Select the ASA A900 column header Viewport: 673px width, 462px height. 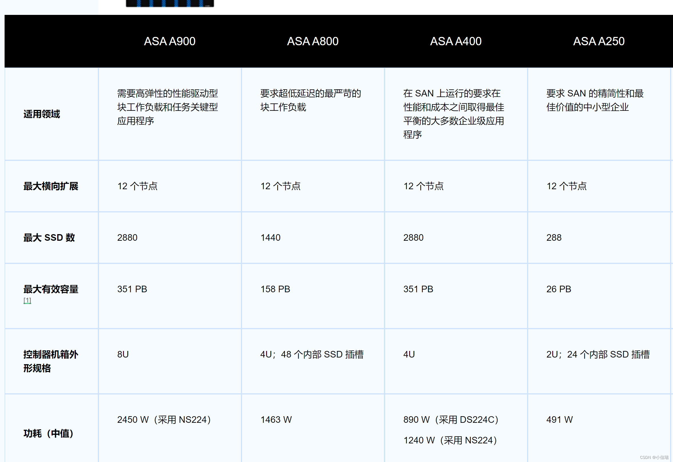pos(170,41)
